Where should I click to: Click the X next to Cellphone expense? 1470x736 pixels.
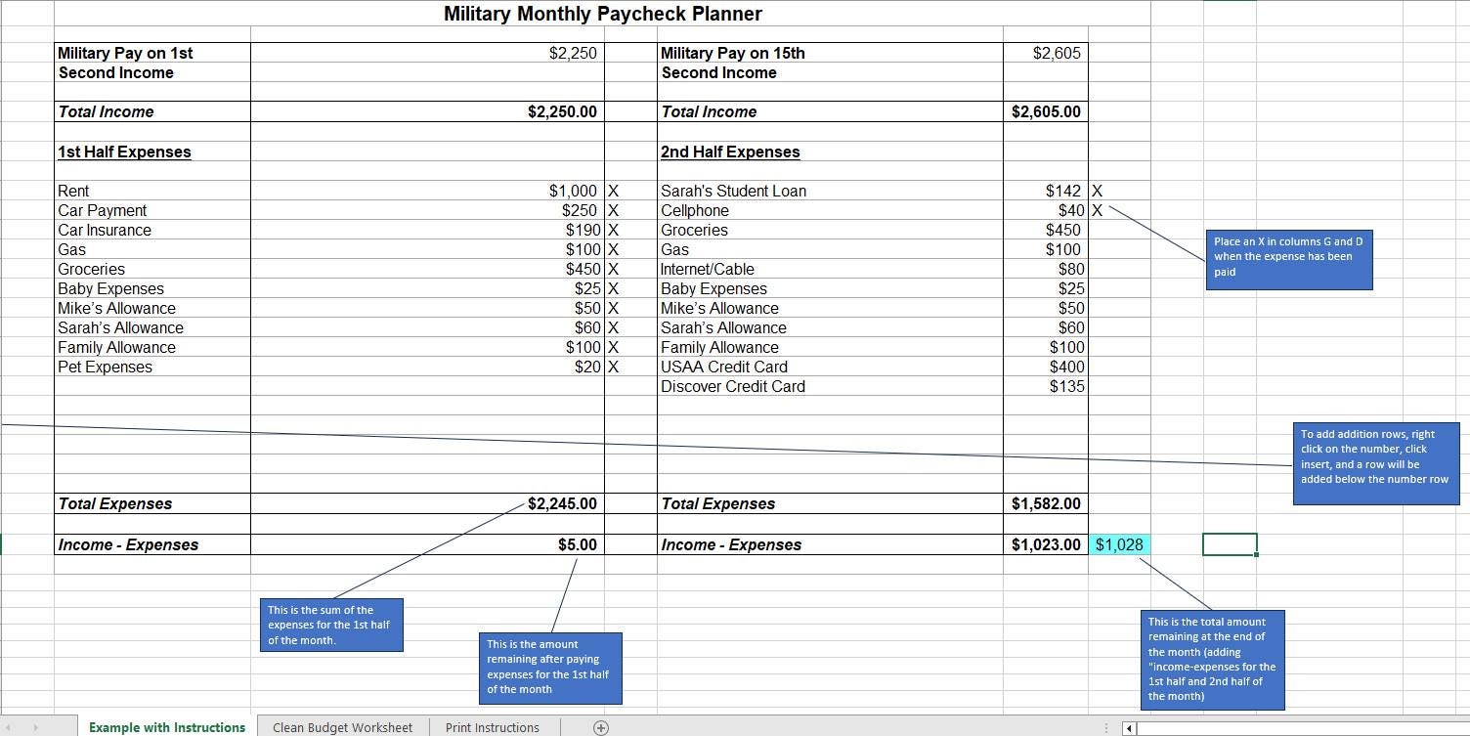tap(1097, 210)
